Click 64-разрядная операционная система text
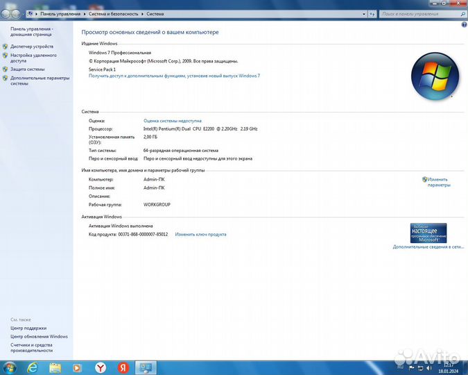This screenshot has height=375, width=468. (181, 151)
